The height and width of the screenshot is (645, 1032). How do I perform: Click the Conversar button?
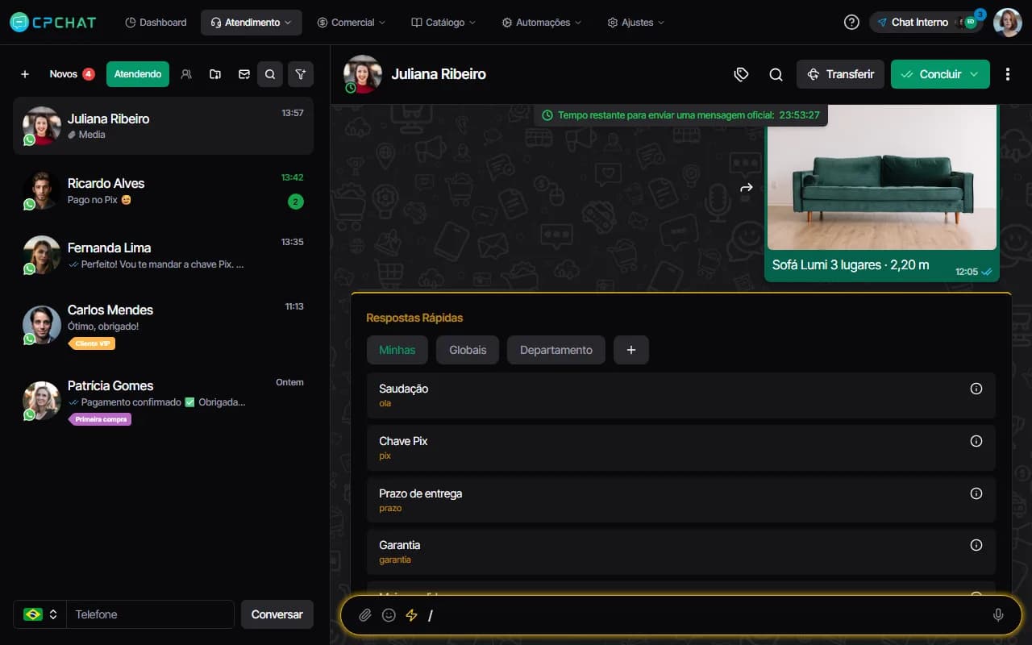(x=277, y=614)
